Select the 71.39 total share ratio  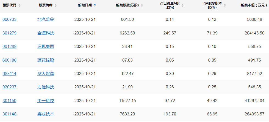(x=212, y=33)
